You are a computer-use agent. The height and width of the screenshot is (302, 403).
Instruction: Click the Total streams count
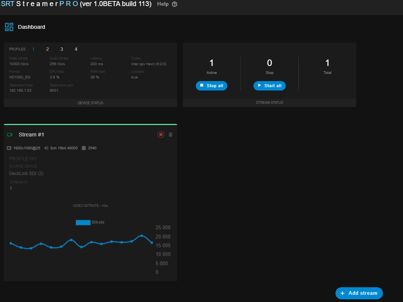[327, 63]
